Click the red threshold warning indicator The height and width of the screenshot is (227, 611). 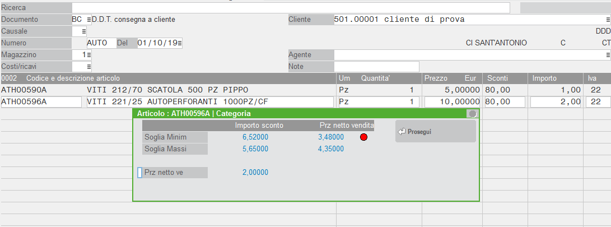[363, 137]
